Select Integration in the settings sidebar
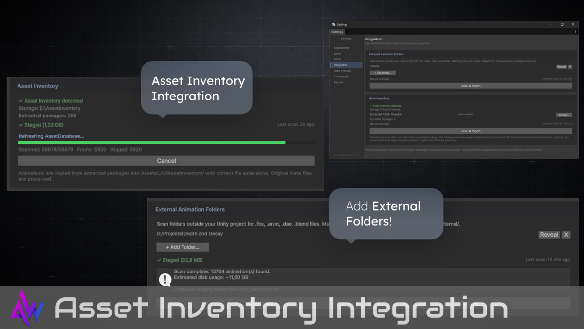The height and width of the screenshot is (329, 584). [346, 65]
